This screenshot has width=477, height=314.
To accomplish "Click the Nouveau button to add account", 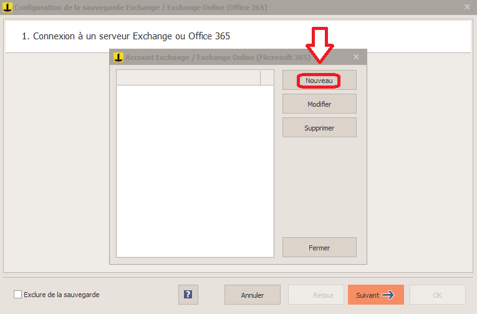I will click(x=319, y=80).
